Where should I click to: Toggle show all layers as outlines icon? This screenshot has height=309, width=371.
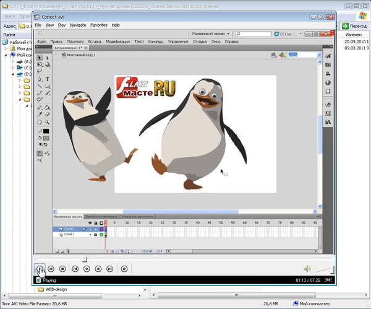[101, 223]
